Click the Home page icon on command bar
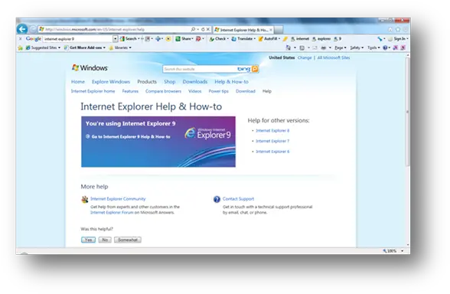 [x=289, y=47]
